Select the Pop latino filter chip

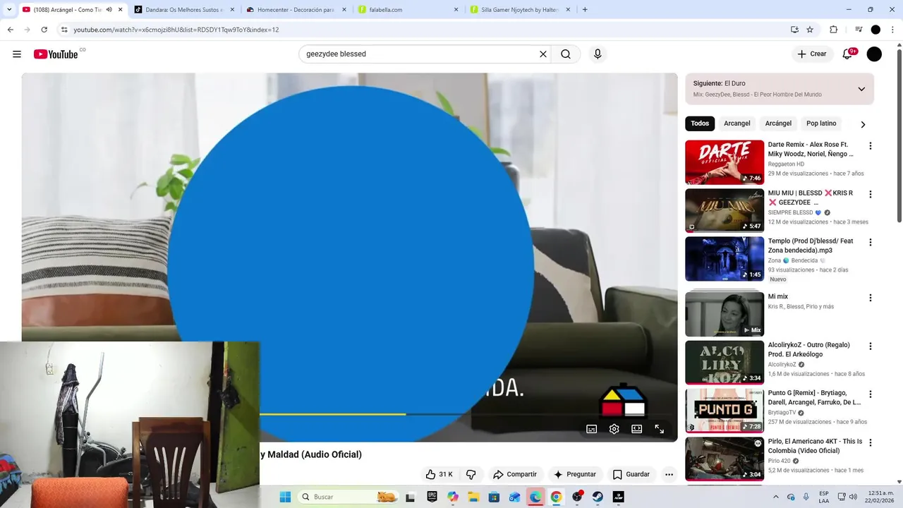pyautogui.click(x=821, y=123)
